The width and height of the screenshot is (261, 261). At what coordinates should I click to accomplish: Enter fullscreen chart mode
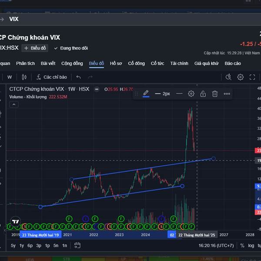[x=252, y=77]
